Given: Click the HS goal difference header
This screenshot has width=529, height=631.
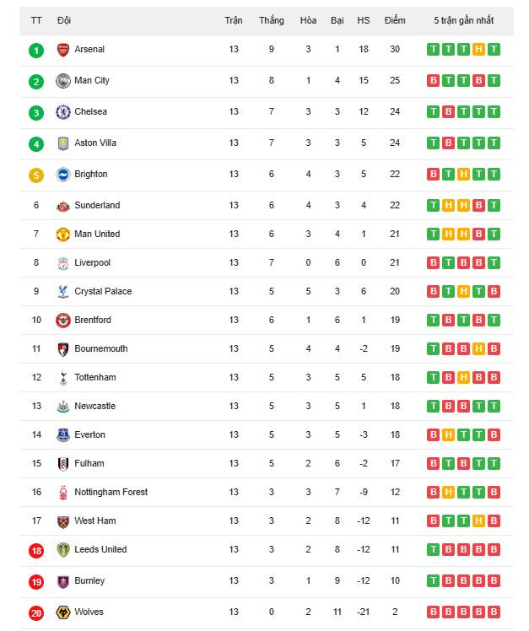Looking at the screenshot, I should [364, 20].
